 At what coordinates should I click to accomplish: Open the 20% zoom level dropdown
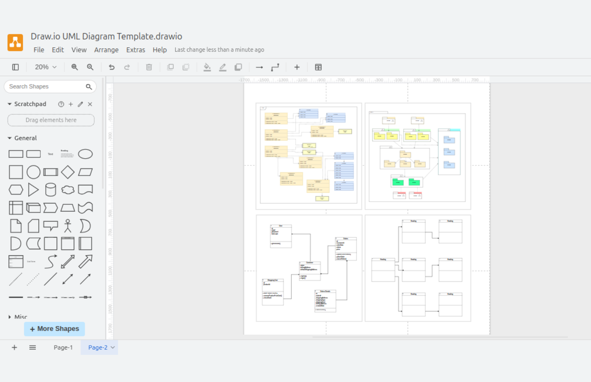tap(45, 67)
